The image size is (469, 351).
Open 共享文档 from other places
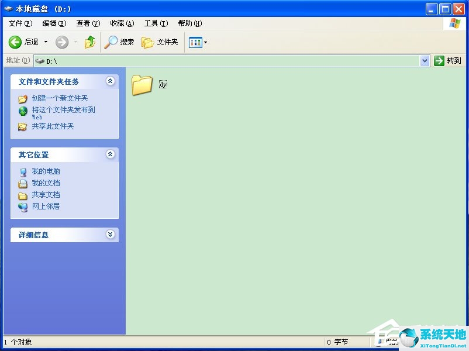(x=46, y=195)
